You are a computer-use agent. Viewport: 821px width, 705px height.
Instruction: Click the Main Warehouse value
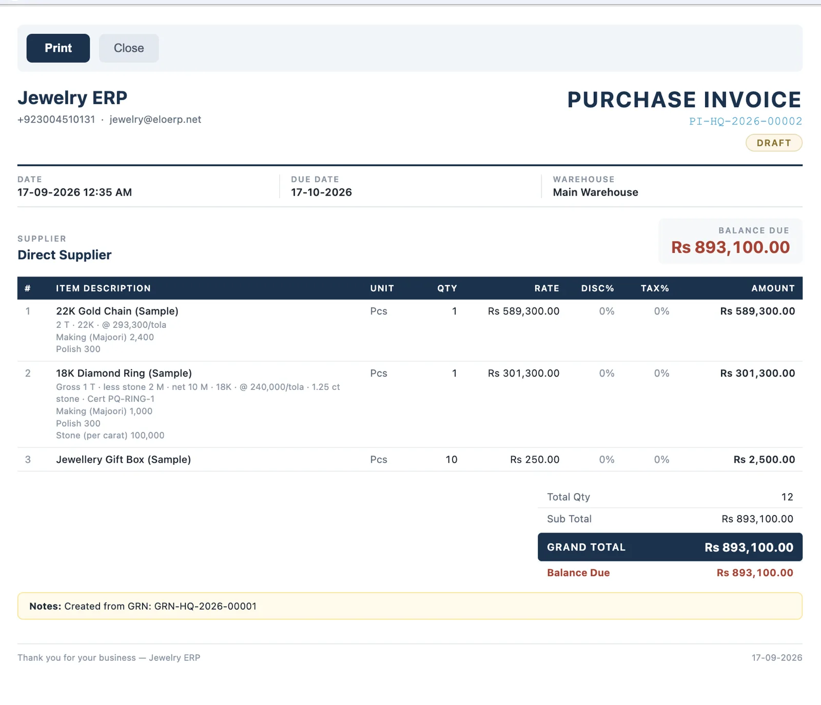[x=595, y=192]
